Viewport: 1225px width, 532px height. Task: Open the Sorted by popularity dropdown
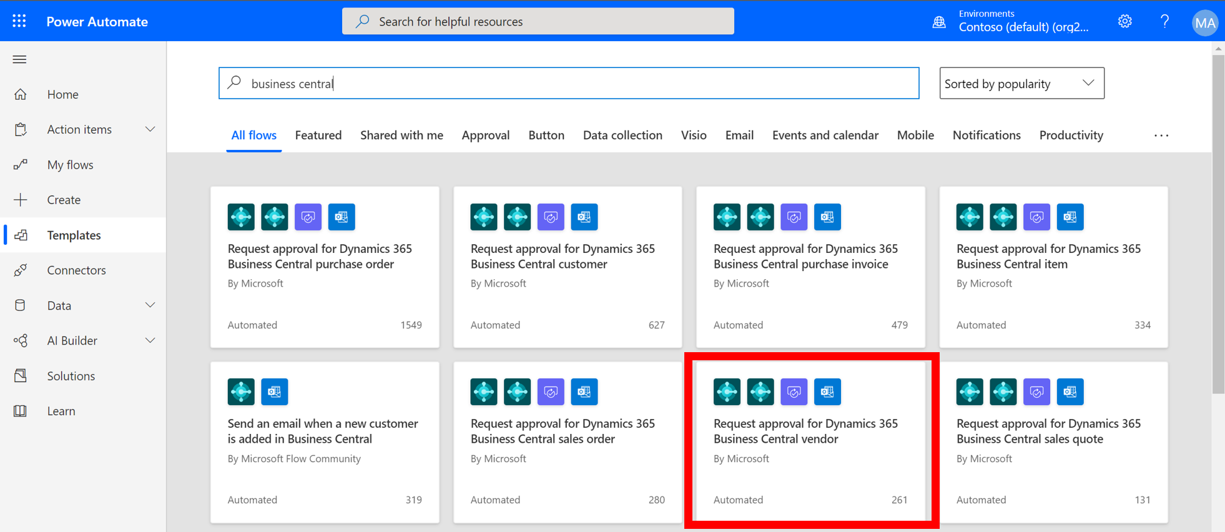point(1021,83)
